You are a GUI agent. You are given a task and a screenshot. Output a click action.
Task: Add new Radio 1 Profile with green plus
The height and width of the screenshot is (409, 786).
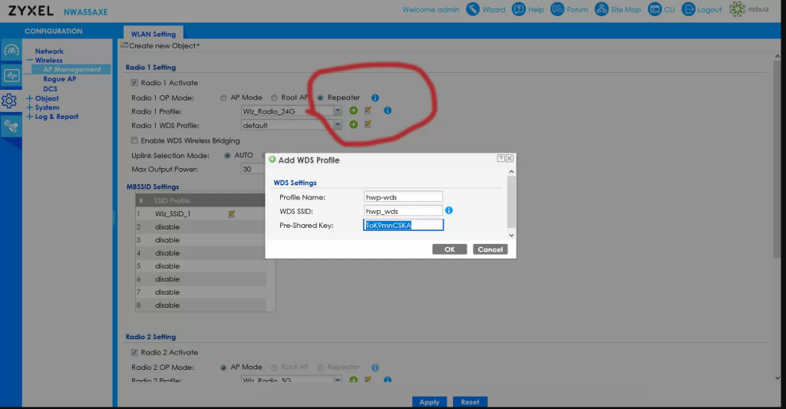(354, 110)
